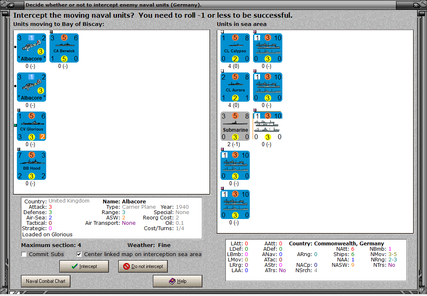Open the Naval Combat Chart

coord(45,281)
